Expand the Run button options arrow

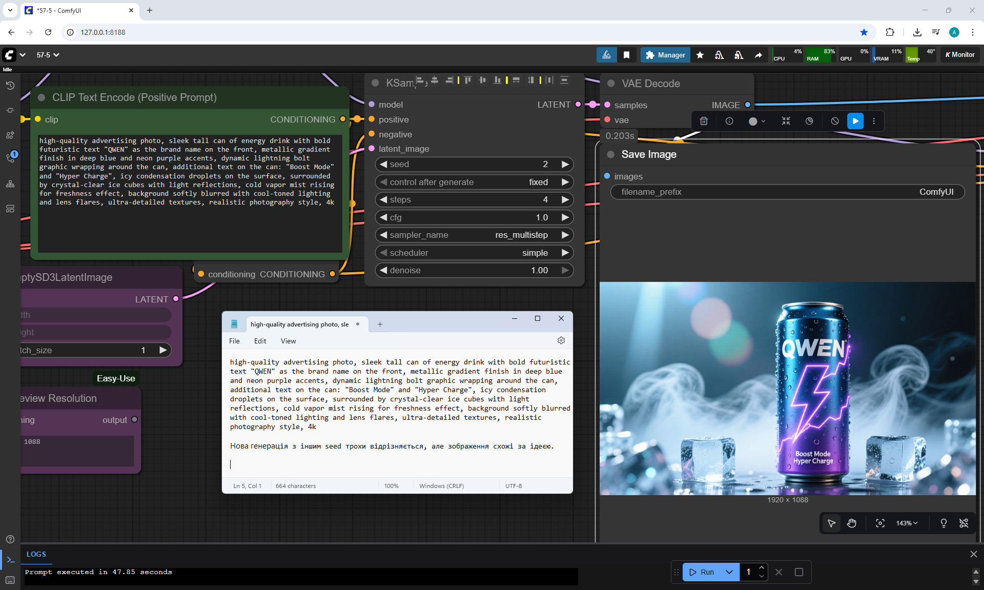tap(729, 572)
